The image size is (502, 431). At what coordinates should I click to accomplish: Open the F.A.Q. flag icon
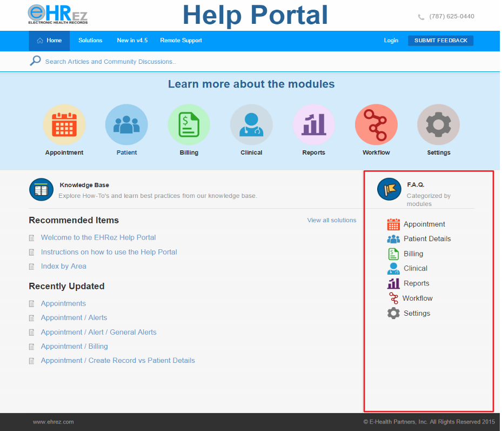click(x=389, y=189)
